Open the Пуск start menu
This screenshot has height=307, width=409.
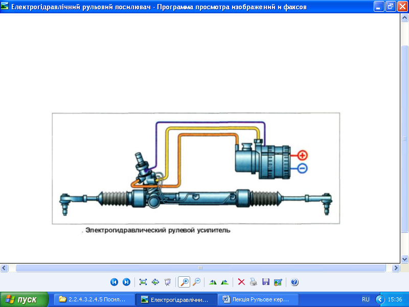click(24, 299)
